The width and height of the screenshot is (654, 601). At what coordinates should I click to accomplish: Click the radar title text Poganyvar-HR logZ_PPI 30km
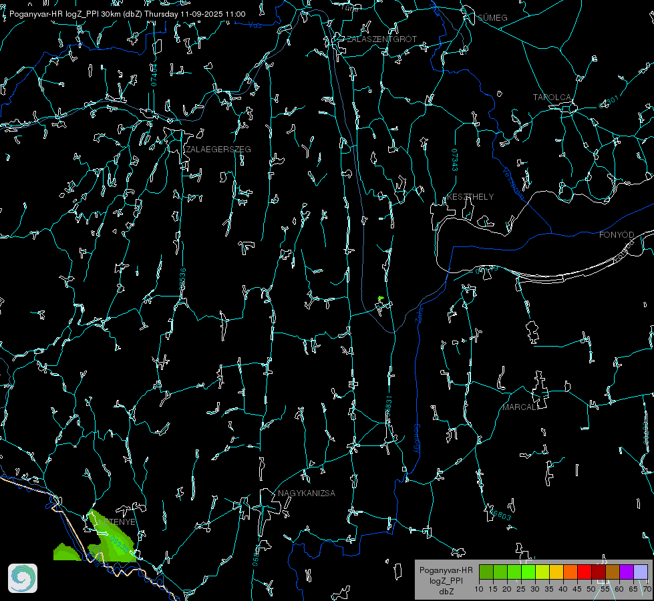[65, 14]
